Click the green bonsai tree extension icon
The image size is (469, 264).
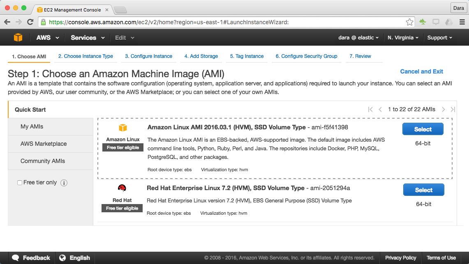(423, 22)
